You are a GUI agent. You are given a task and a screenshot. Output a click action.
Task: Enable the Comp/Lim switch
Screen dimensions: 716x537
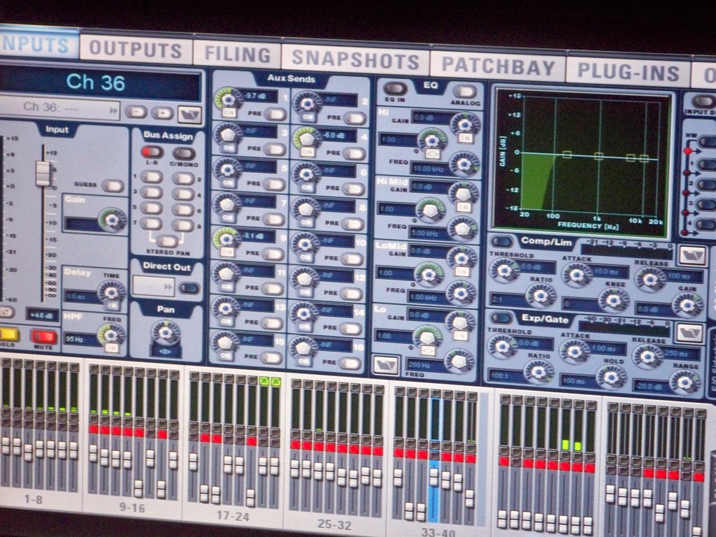(502, 241)
